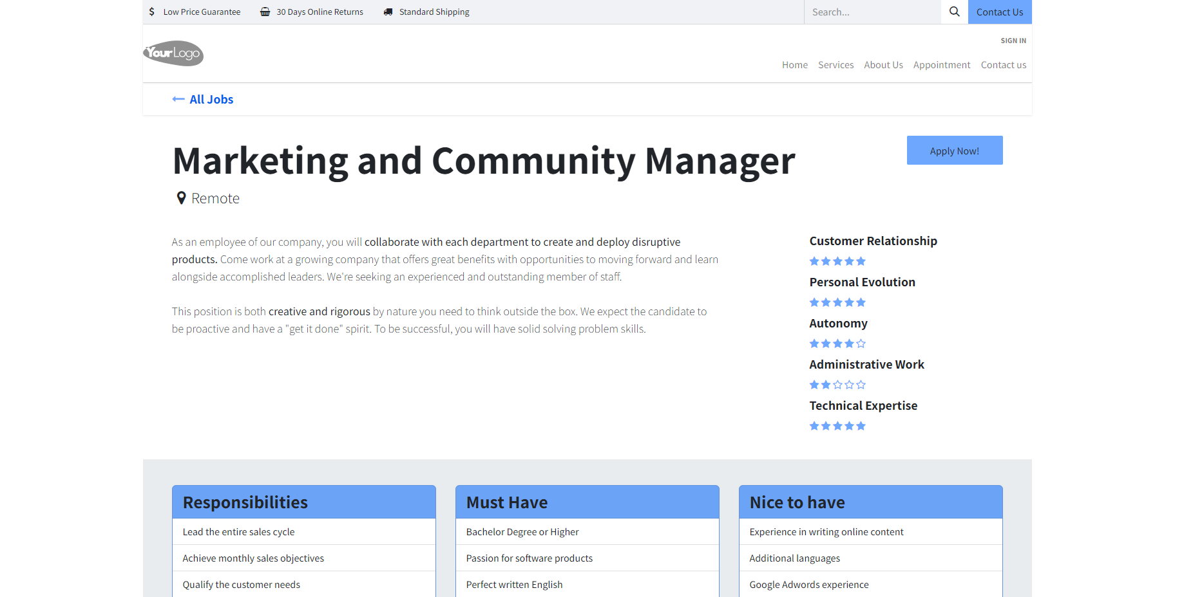
Task: Click the shopping basket returns icon
Action: [x=265, y=12]
